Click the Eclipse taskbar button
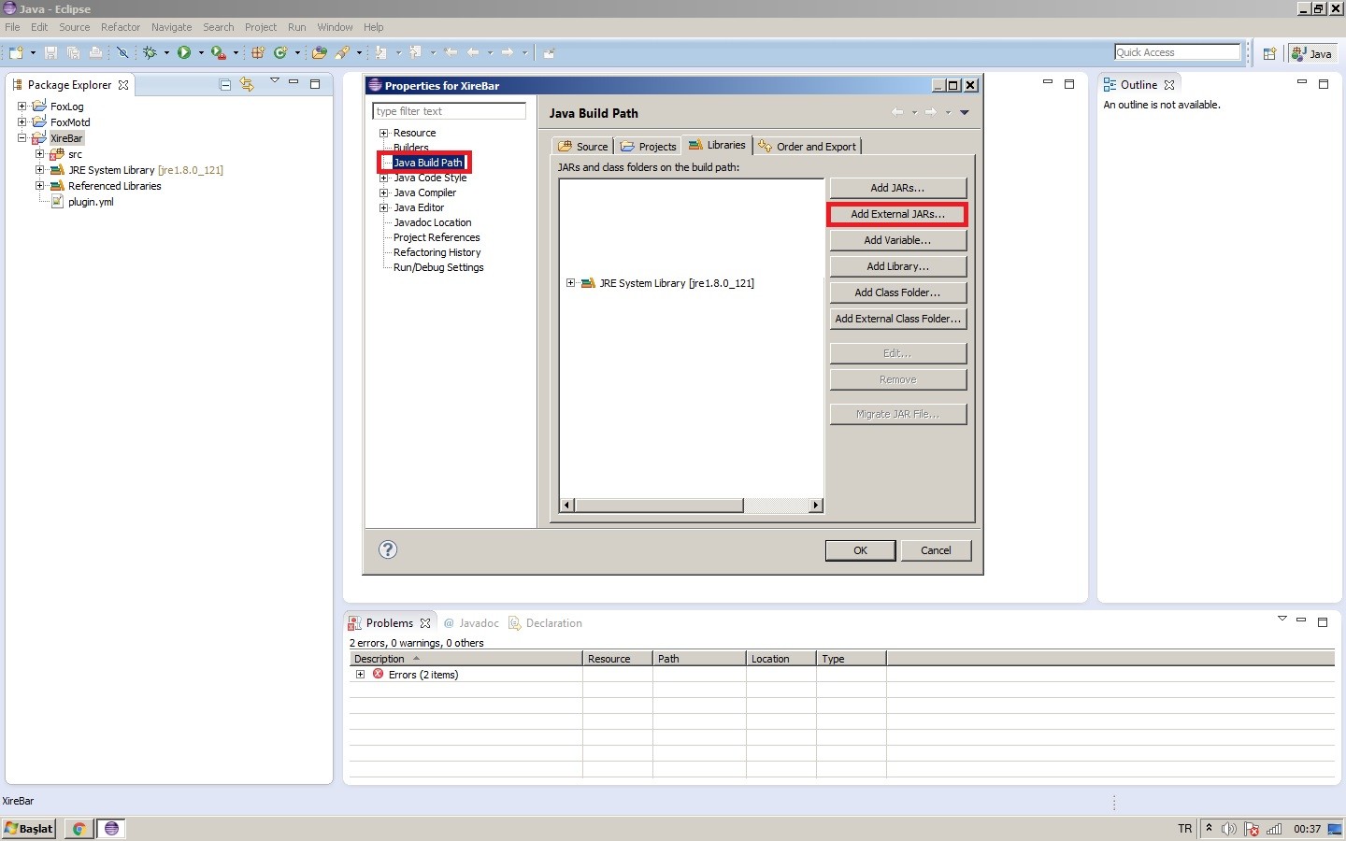 [x=111, y=829]
